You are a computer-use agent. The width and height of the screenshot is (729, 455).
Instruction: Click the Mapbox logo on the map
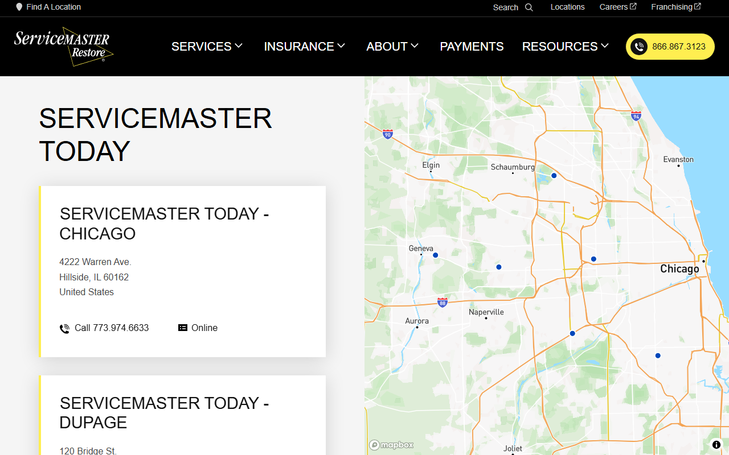coord(391,445)
